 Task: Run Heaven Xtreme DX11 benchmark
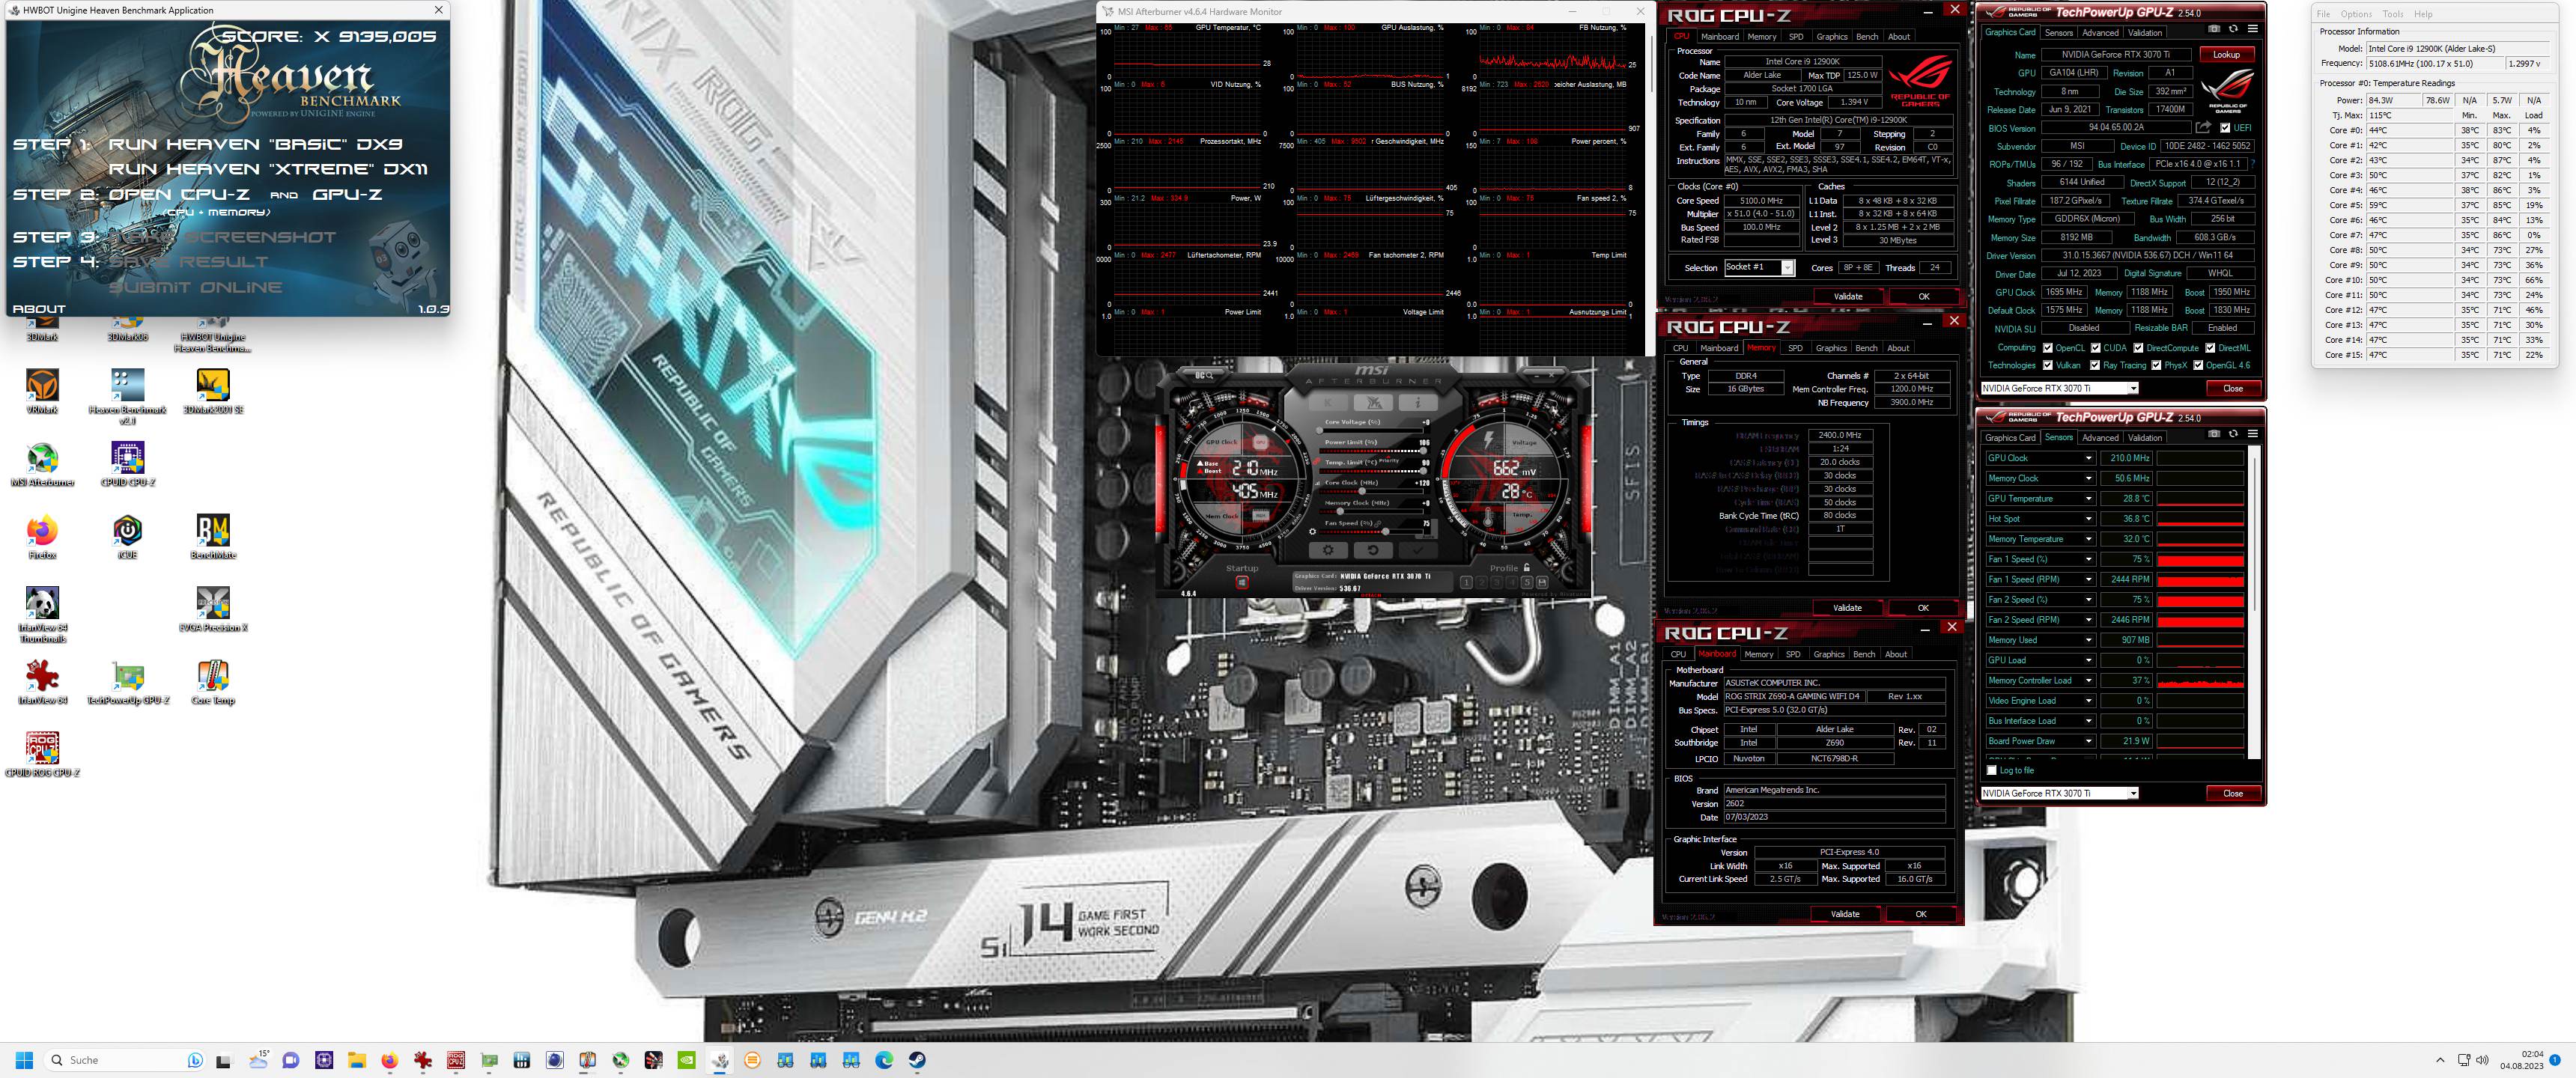[268, 169]
